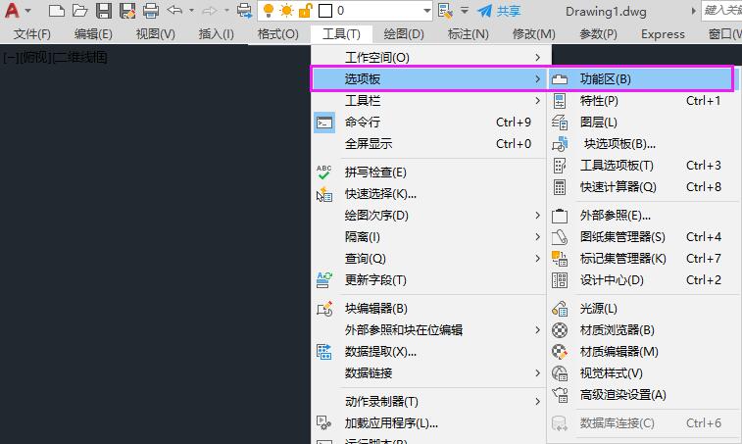
Task: Click the Redo arrow icon
Action: 210,10
